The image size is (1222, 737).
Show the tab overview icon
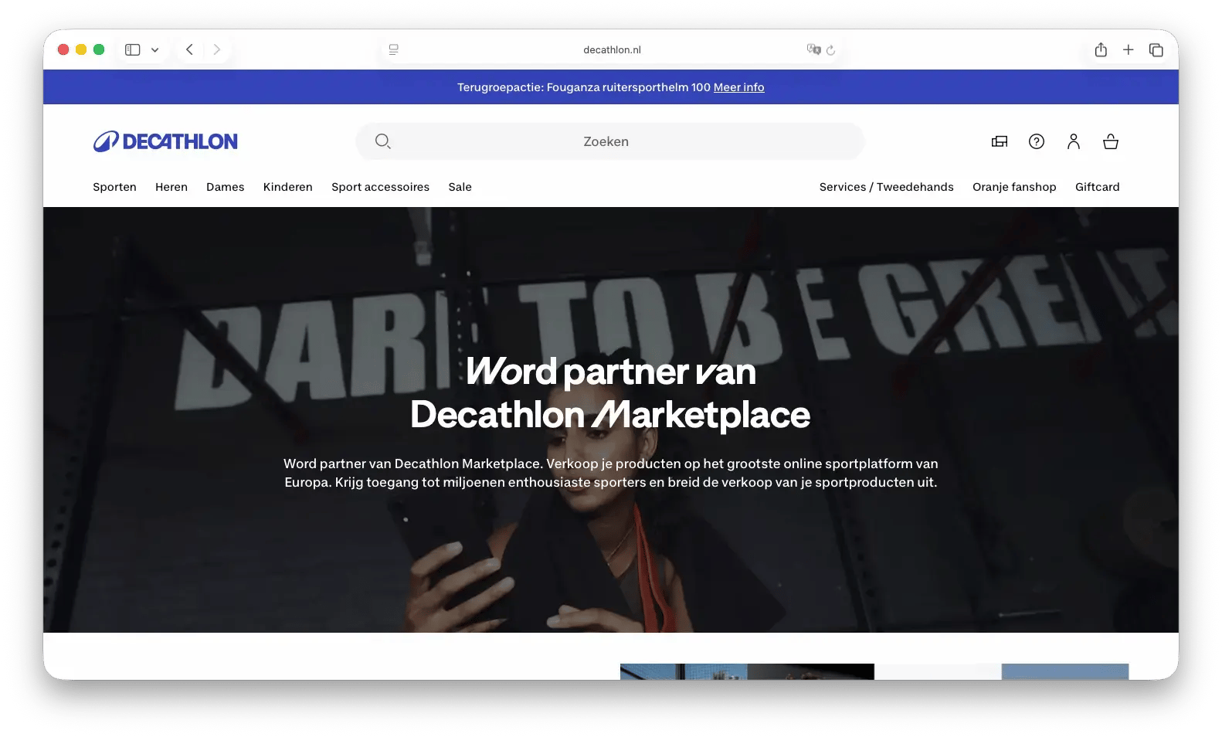[1156, 49]
